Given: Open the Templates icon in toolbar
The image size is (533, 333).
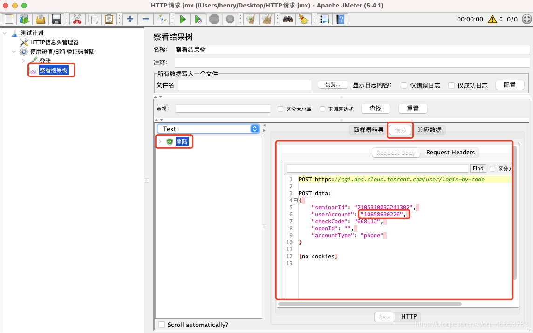Looking at the screenshot, I should (25, 19).
